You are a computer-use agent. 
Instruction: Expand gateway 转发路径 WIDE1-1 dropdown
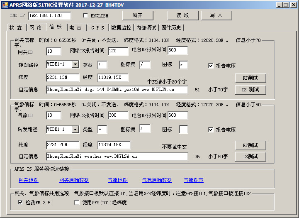(x=75, y=64)
